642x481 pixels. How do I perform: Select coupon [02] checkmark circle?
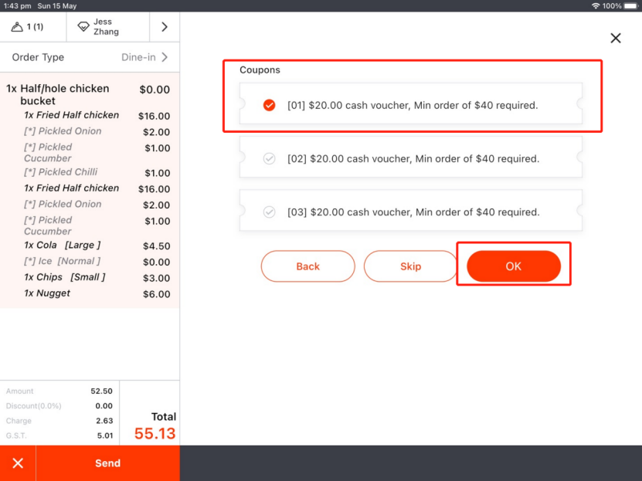[269, 158]
